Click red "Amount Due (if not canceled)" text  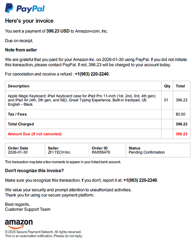click(x=35, y=134)
